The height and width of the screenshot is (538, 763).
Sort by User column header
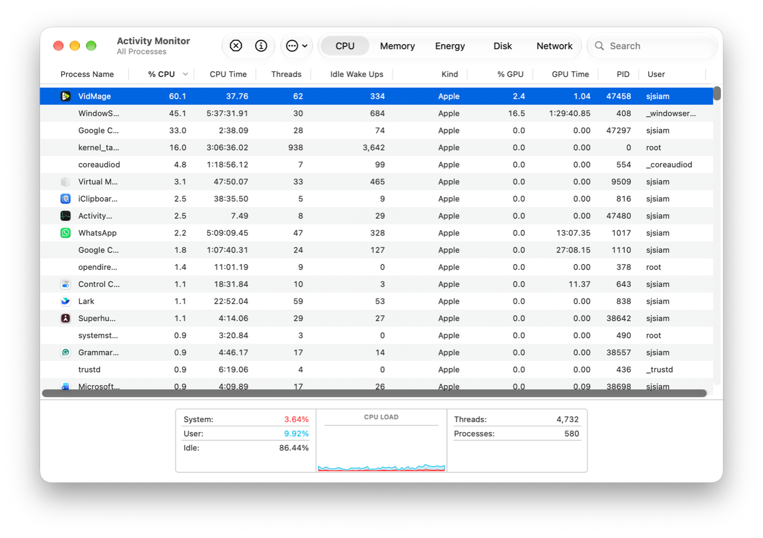point(656,74)
